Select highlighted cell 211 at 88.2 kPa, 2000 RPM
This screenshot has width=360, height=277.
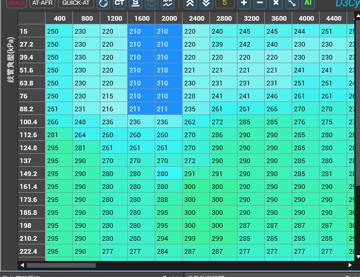pos(169,109)
